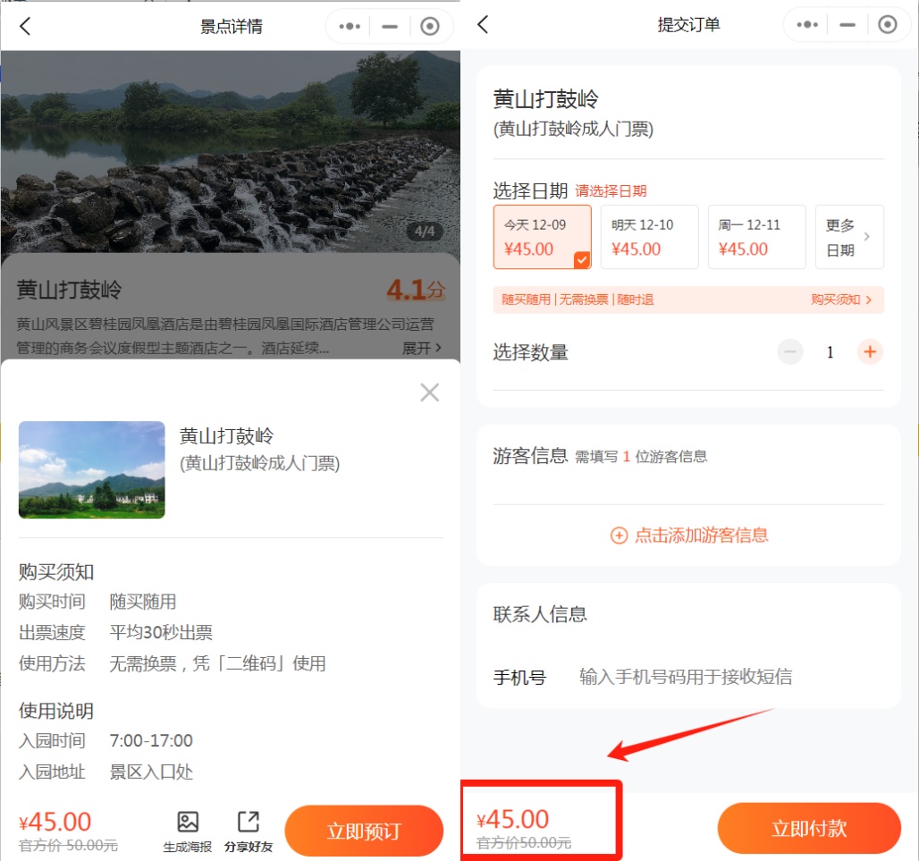Select date 周一 12-11 ¥45.00
Image resolution: width=919 pixels, height=861 pixels.
pos(756,237)
